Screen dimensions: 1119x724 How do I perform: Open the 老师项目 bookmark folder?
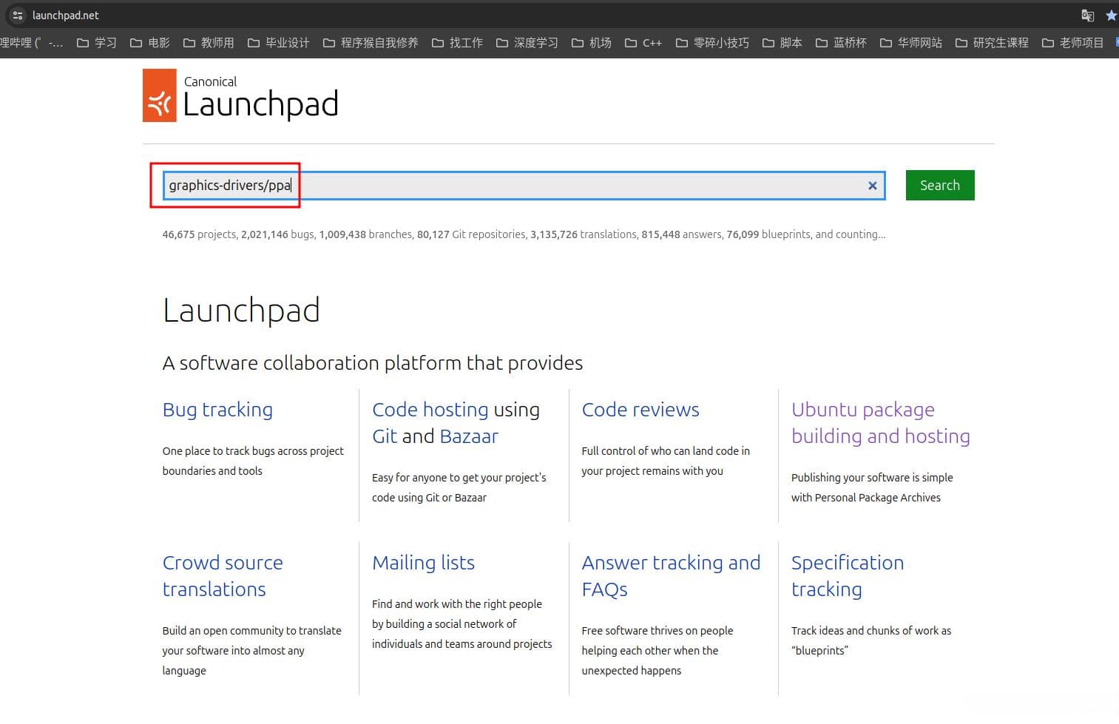[1073, 43]
